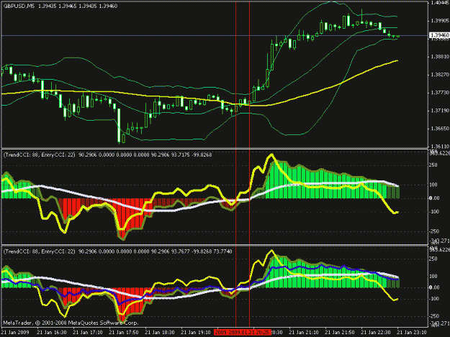450x337 pixels.
Task: Click the 21 Jan 22:30 time label
Action: click(x=376, y=333)
